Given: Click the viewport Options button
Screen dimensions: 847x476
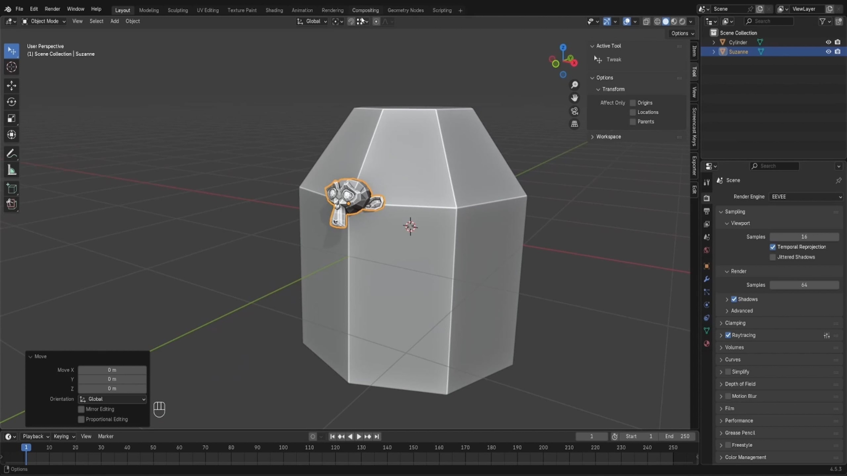Looking at the screenshot, I should point(682,33).
